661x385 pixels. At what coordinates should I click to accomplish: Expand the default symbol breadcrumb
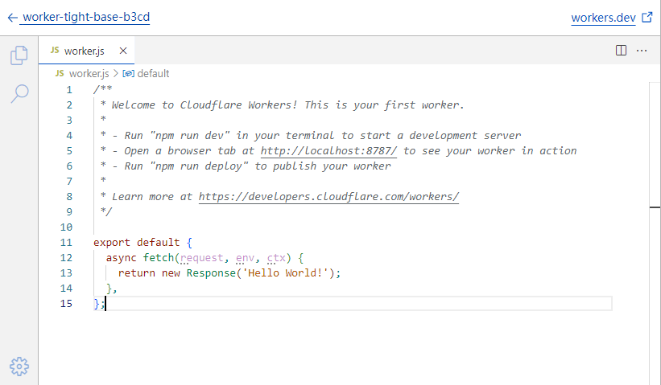(152, 73)
